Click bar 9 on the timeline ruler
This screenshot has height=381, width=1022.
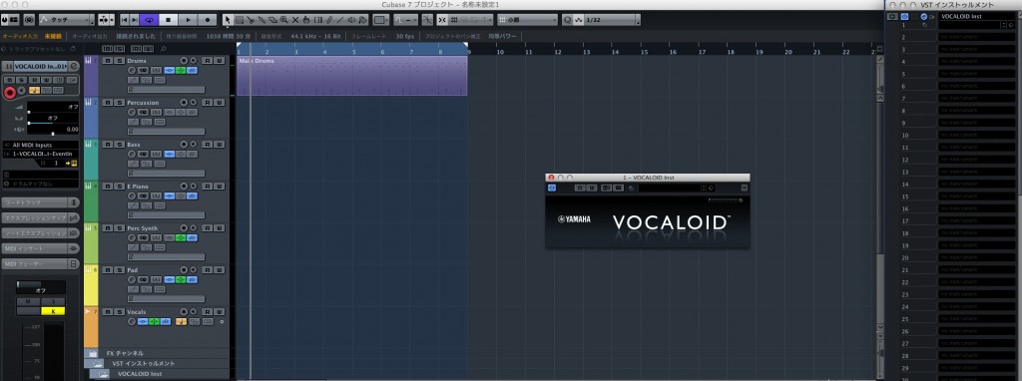click(x=469, y=51)
